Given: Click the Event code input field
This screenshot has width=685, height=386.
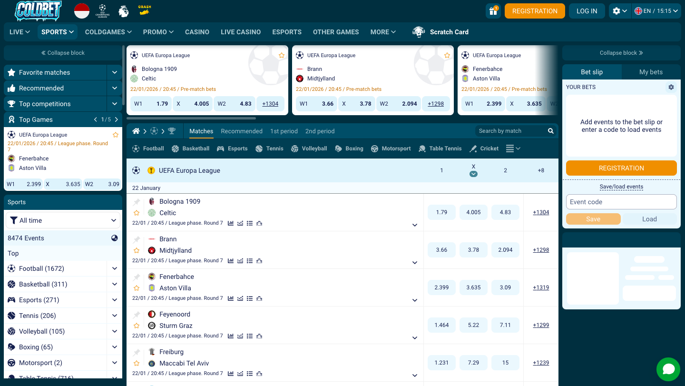Looking at the screenshot, I should [x=621, y=202].
